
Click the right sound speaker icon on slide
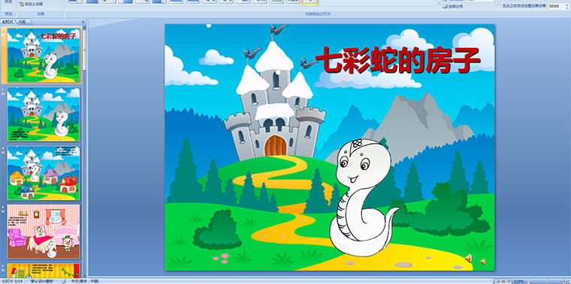(x=482, y=262)
